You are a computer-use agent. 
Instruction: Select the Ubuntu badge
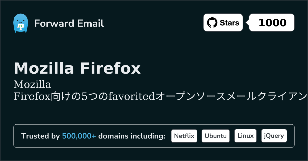click(x=216, y=136)
